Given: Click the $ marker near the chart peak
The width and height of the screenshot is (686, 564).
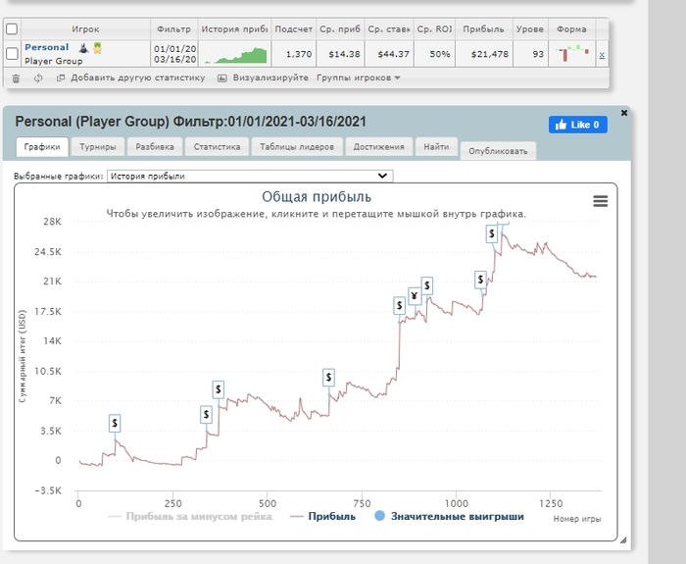Looking at the screenshot, I should (x=492, y=233).
